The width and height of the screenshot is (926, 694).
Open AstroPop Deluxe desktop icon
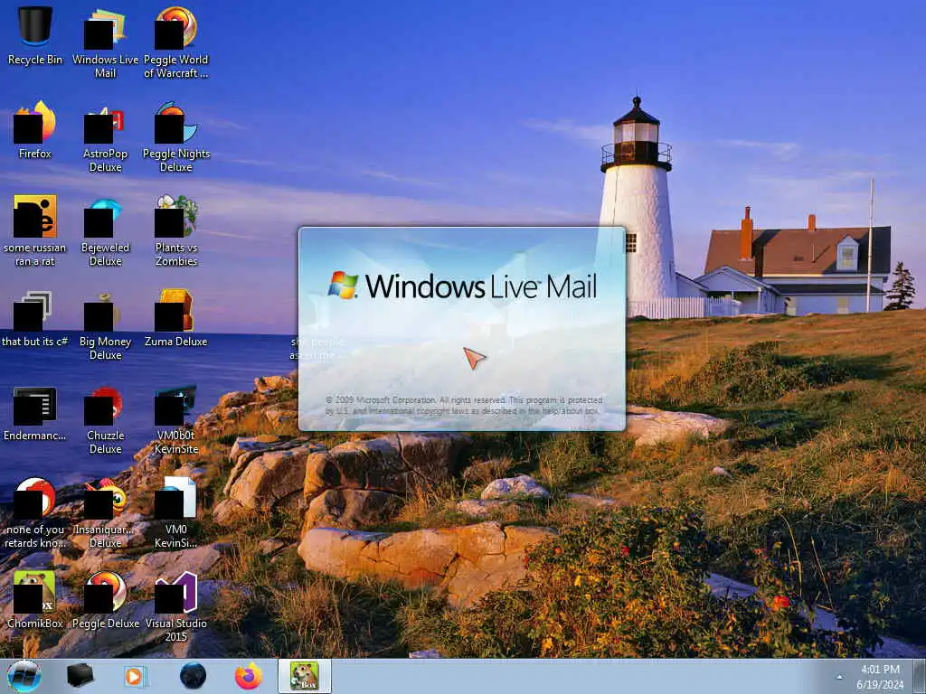click(x=105, y=137)
